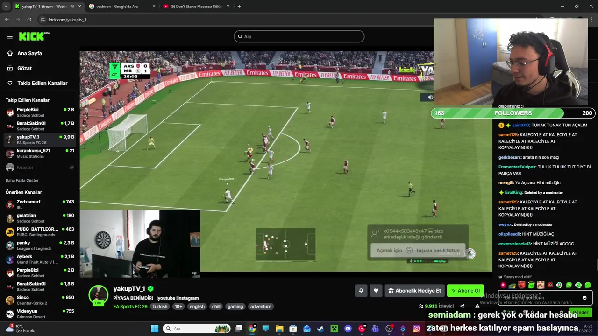Follow the channel with the heart button
Viewport: 598px width, 336px height.
376,291
